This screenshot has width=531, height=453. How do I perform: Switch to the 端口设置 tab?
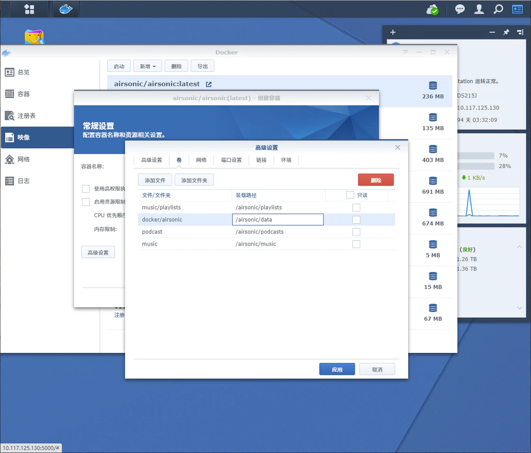pyautogui.click(x=231, y=160)
